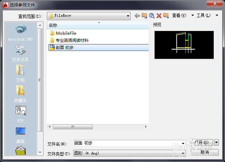This screenshot has height=162, width=225.
Task: Click the 文件名 filename input field
Action: pos(130,143)
